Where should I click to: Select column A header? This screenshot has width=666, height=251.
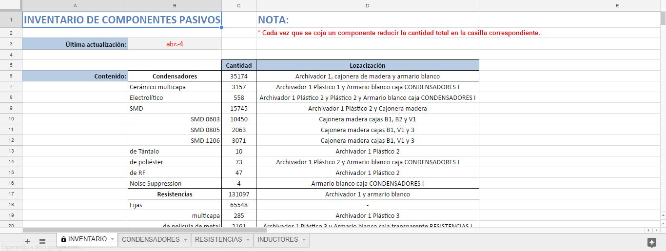pyautogui.click(x=75, y=5)
